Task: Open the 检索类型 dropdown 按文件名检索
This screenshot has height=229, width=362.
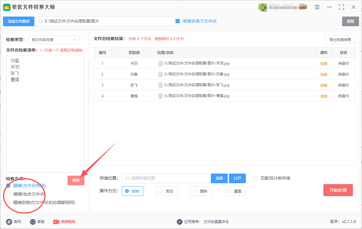Action: coord(54,40)
